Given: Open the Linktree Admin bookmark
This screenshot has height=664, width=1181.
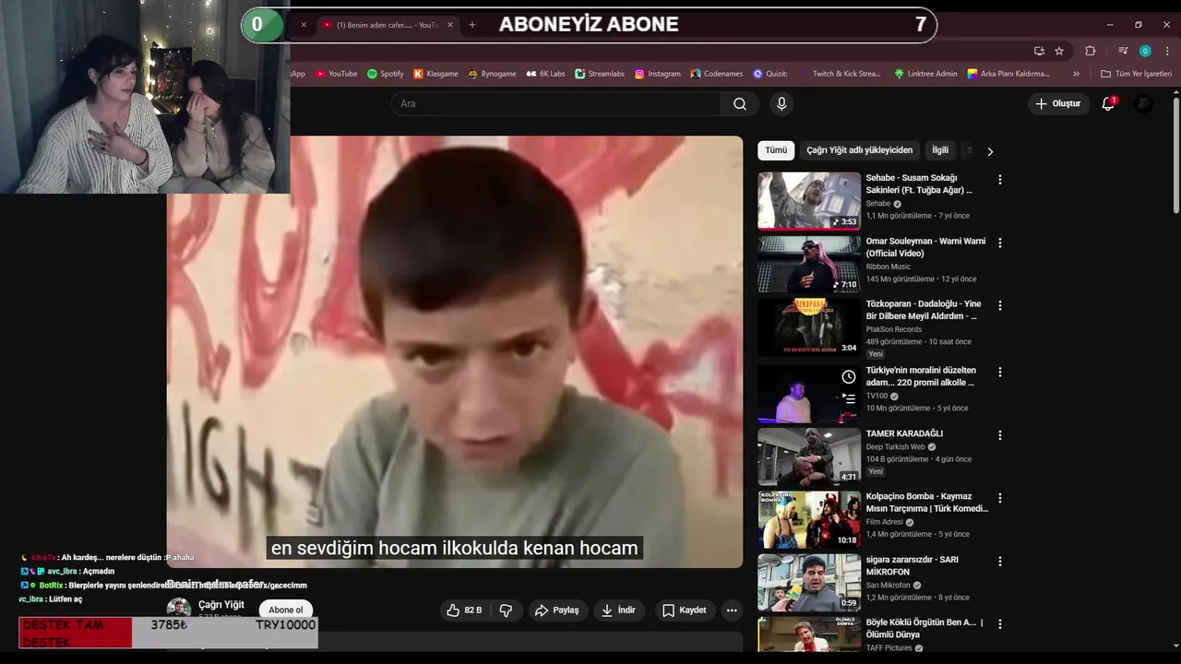Looking at the screenshot, I should tap(926, 74).
